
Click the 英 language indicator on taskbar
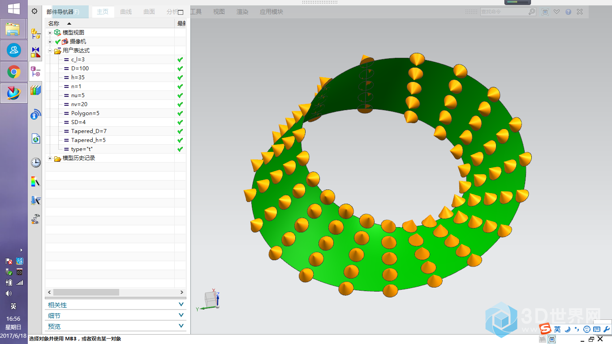coord(13,306)
